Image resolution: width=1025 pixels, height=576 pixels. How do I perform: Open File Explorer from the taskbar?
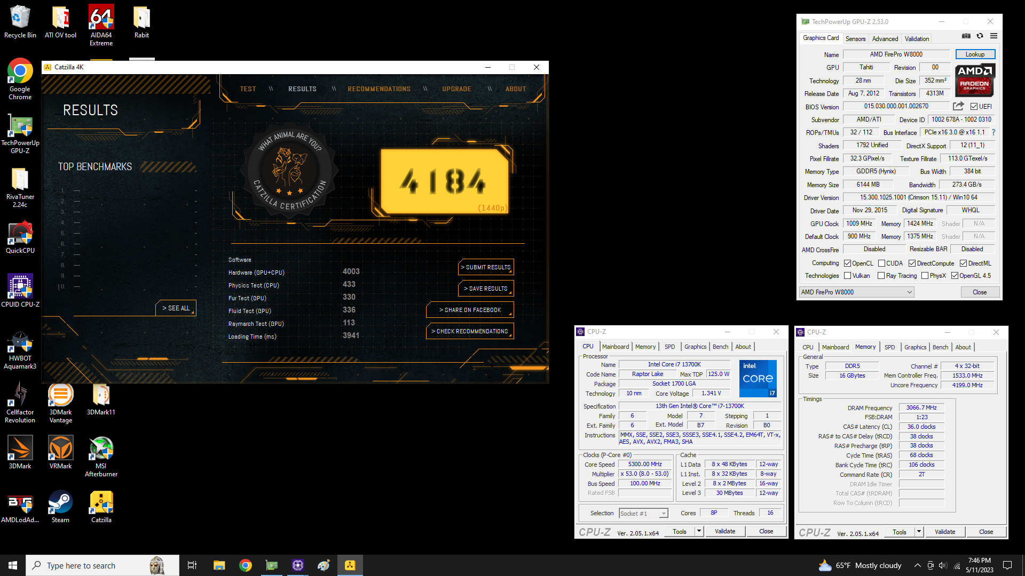tap(219, 565)
